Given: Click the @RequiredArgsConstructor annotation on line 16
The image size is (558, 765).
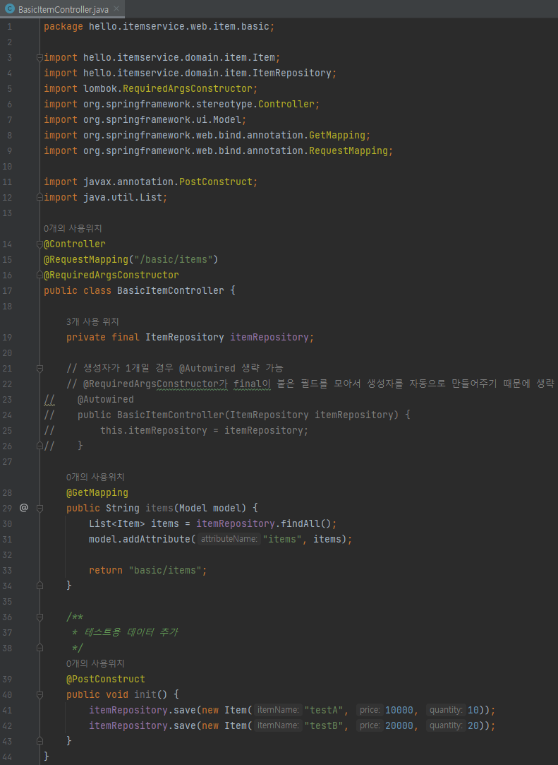Looking at the screenshot, I should (x=111, y=275).
